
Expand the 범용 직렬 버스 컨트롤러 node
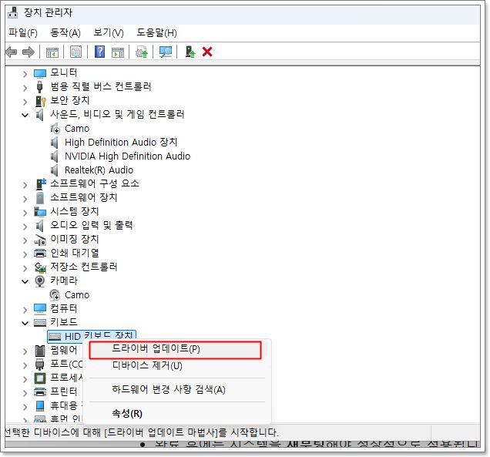(25, 88)
